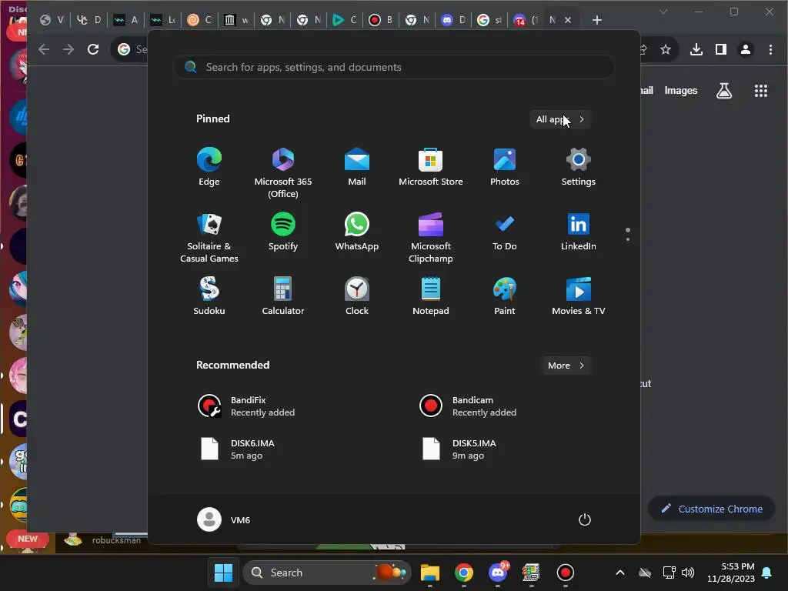Switch to Chrome on the taskbar
Viewport: 788px width, 591px height.
tap(463, 573)
